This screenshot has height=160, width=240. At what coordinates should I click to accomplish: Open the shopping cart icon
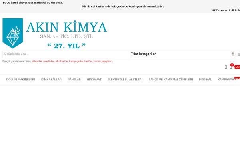click(231, 67)
